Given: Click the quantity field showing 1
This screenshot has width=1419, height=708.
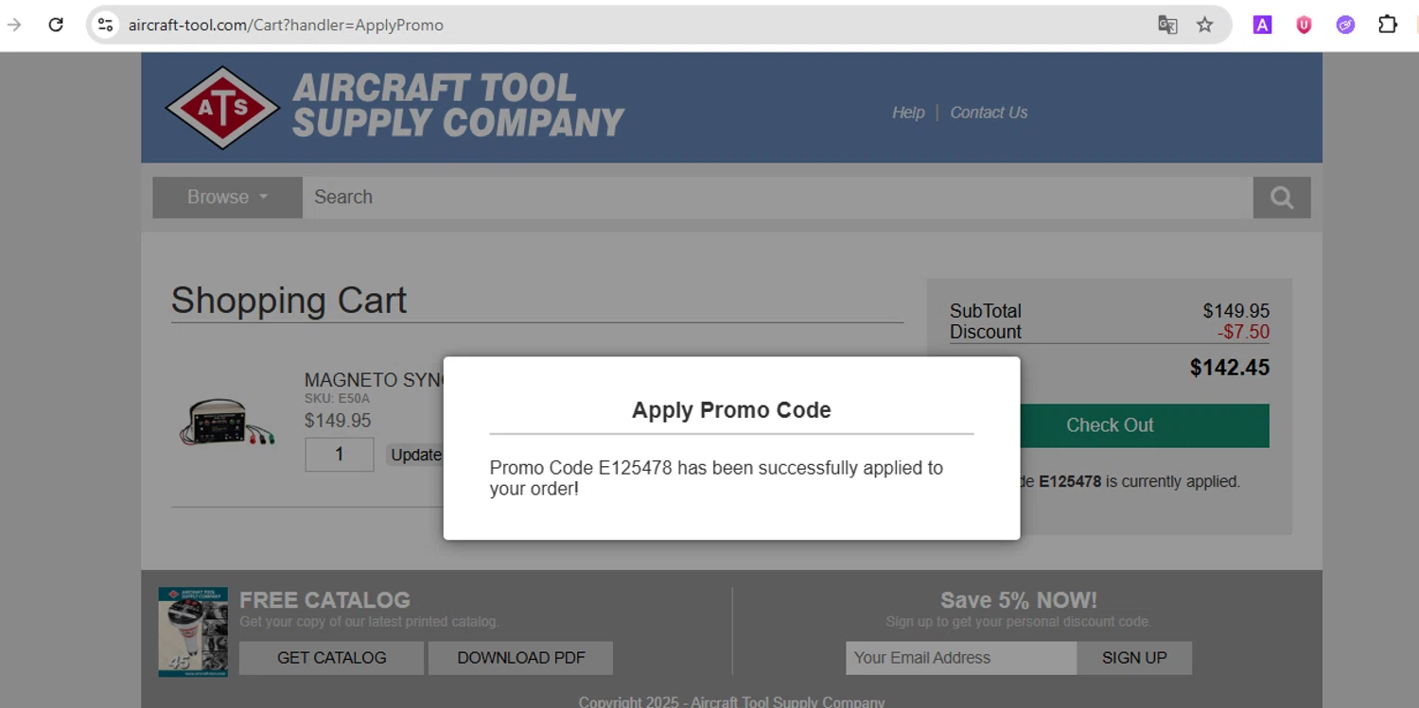Looking at the screenshot, I should [x=339, y=455].
